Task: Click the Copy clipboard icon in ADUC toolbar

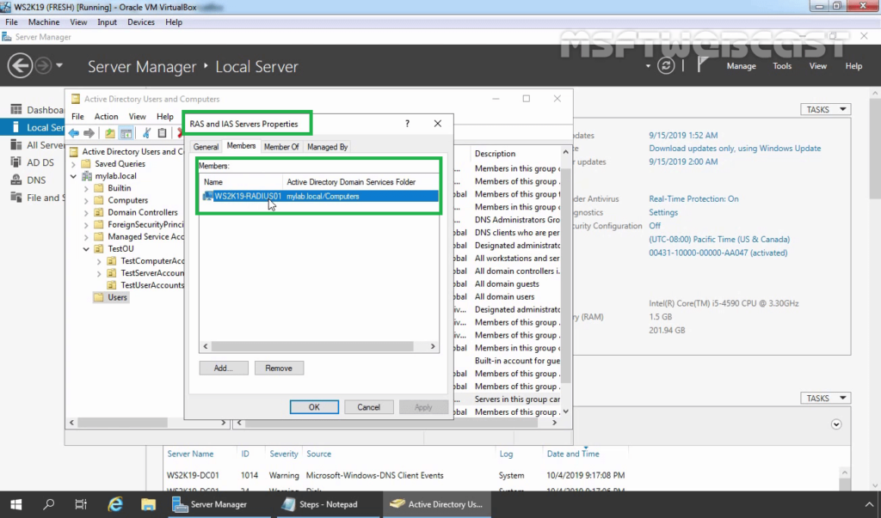Action: (162, 133)
